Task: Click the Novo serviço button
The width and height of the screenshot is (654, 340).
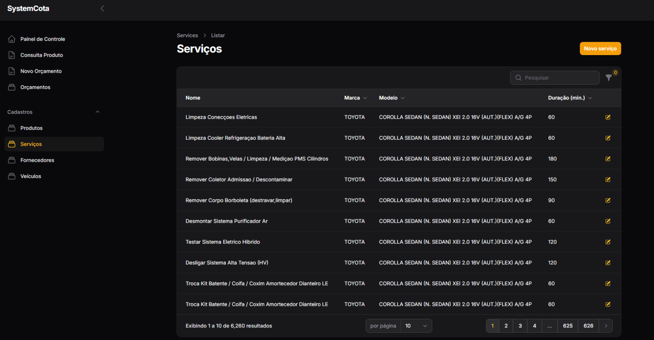Action: (x=600, y=49)
